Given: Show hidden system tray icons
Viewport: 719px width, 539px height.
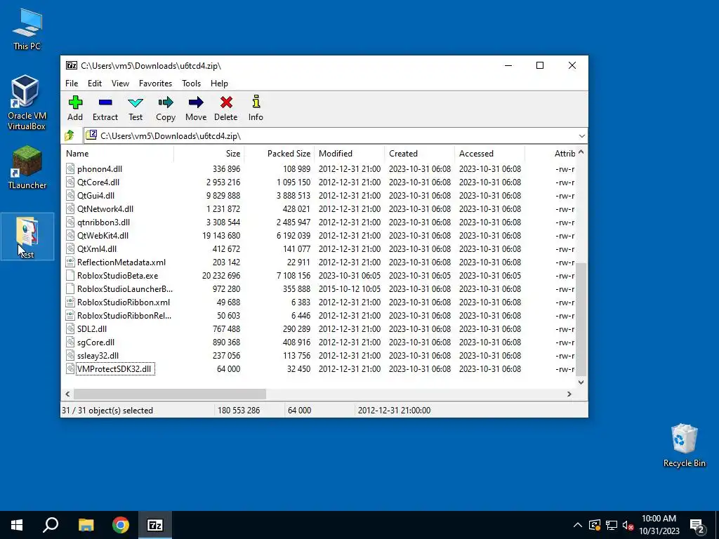Looking at the screenshot, I should click(x=577, y=525).
